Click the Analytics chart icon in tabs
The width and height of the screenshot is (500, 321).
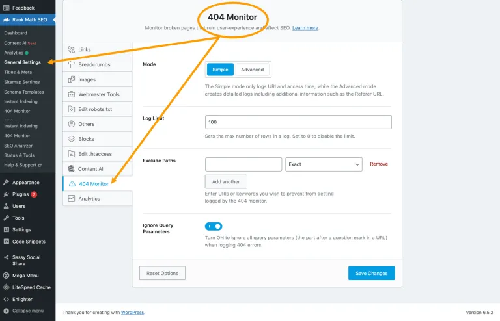72,199
